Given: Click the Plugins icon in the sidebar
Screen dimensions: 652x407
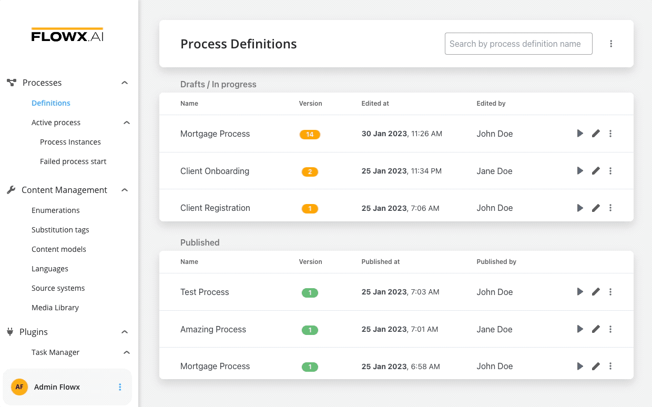Looking at the screenshot, I should (x=11, y=331).
